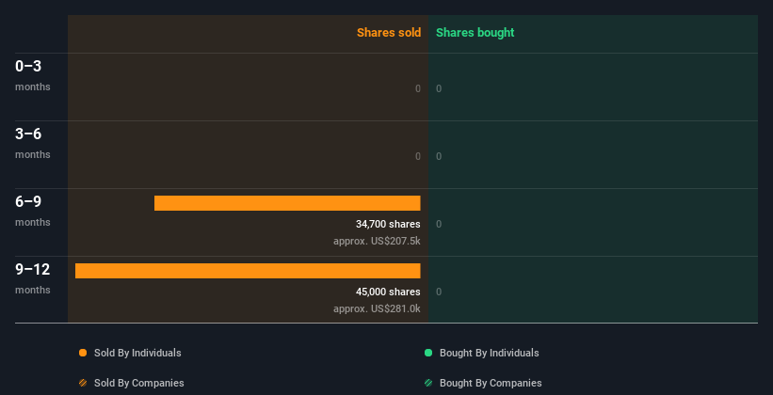This screenshot has height=395, width=773.
Task: Toggle the Bought By Companies legend label
Action: click(491, 383)
